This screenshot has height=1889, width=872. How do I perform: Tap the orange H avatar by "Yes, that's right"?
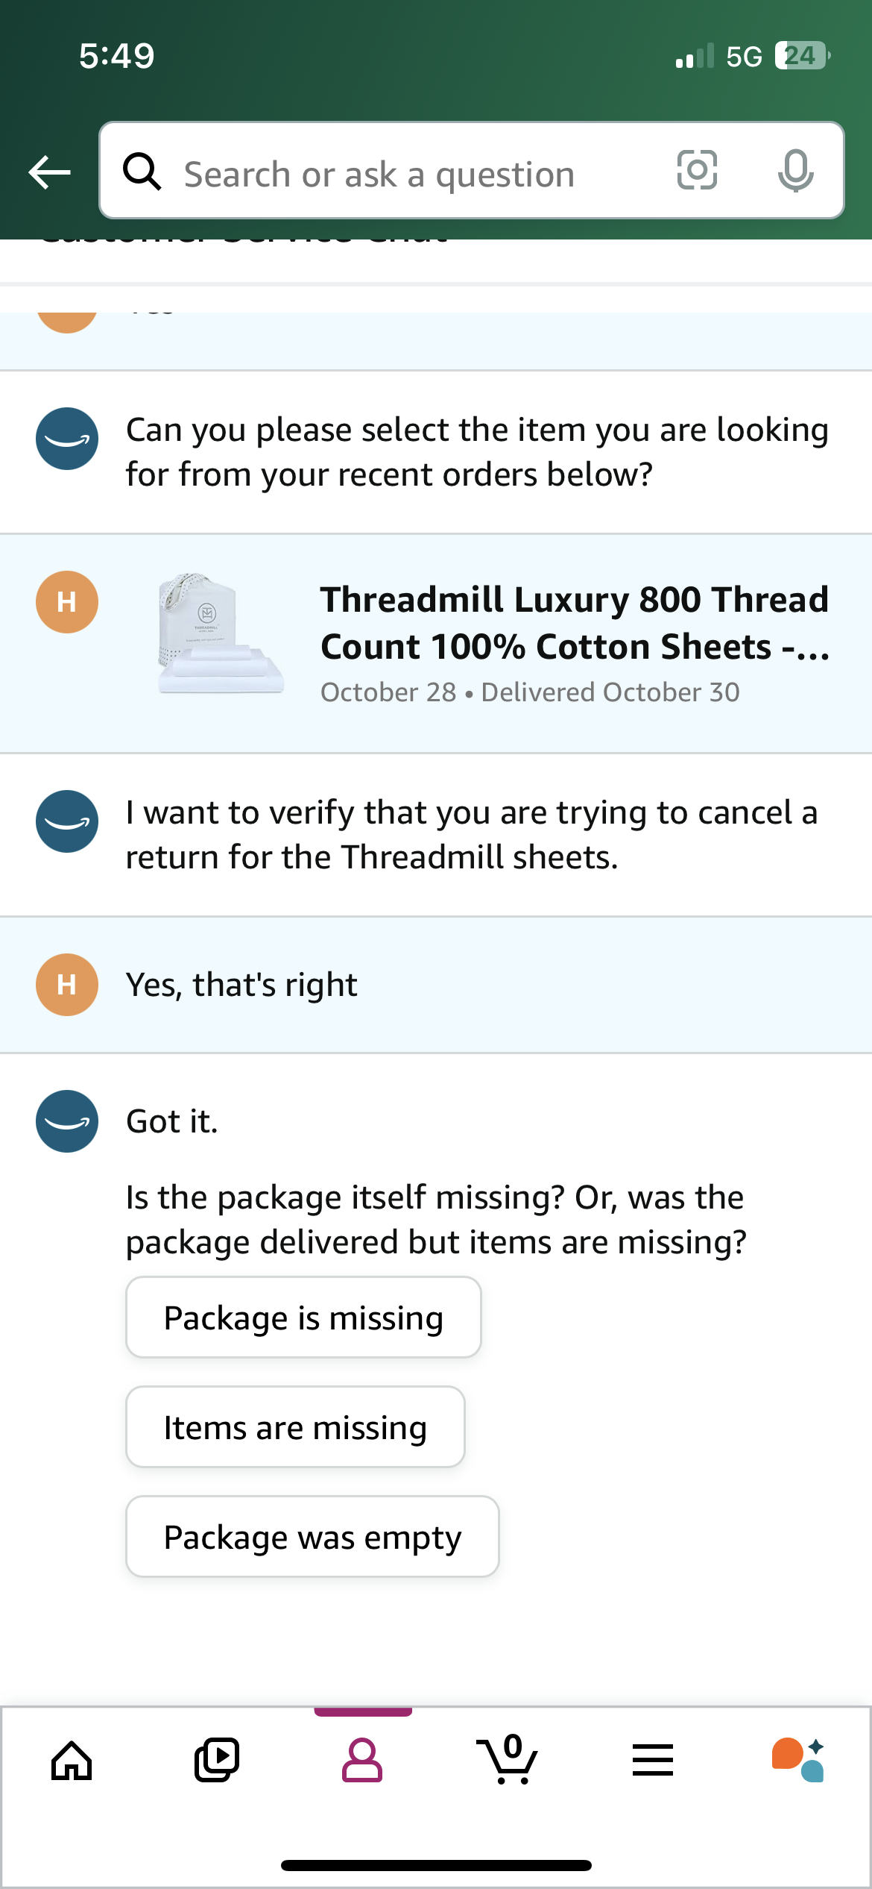67,985
